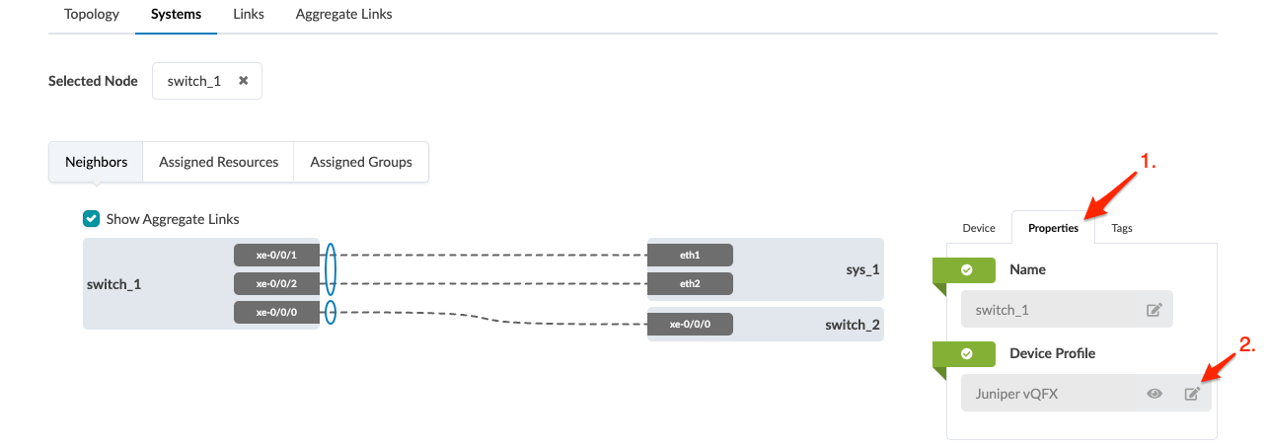Click green check badge beside Device Profile
This screenshot has height=448, width=1267.
click(967, 353)
